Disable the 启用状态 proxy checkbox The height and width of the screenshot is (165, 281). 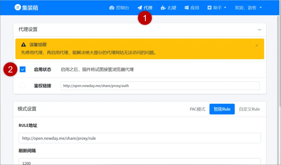pos(22,69)
